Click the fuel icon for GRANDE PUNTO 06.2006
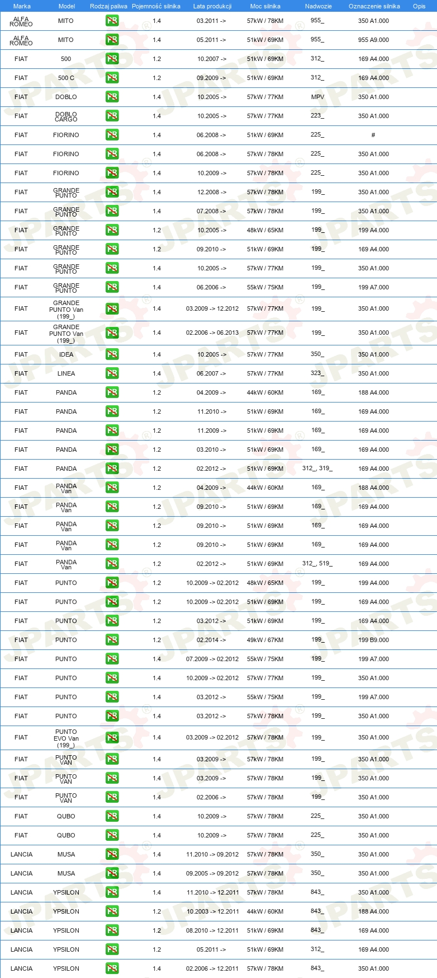 click(112, 287)
